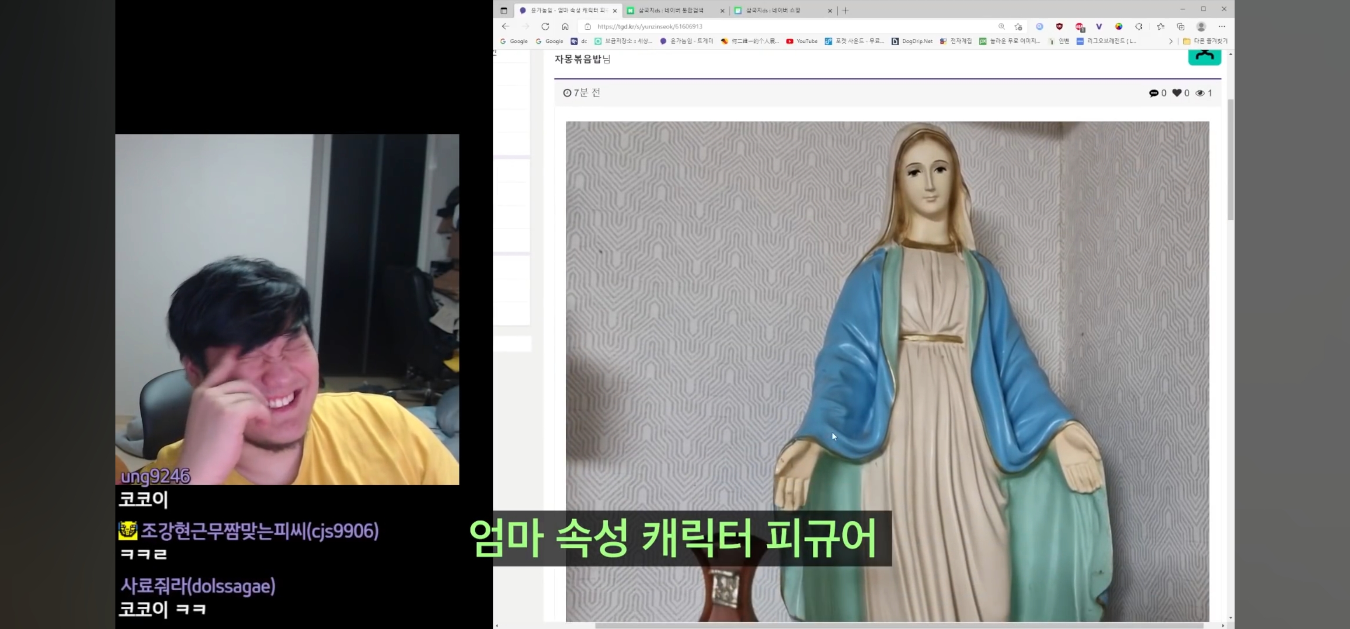1350x629 pixels.
Task: Open the YouTube bookmark
Action: (x=802, y=41)
